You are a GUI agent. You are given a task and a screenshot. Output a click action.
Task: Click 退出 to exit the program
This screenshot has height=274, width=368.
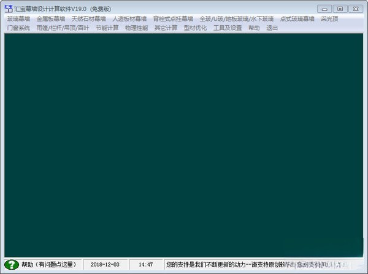(272, 28)
